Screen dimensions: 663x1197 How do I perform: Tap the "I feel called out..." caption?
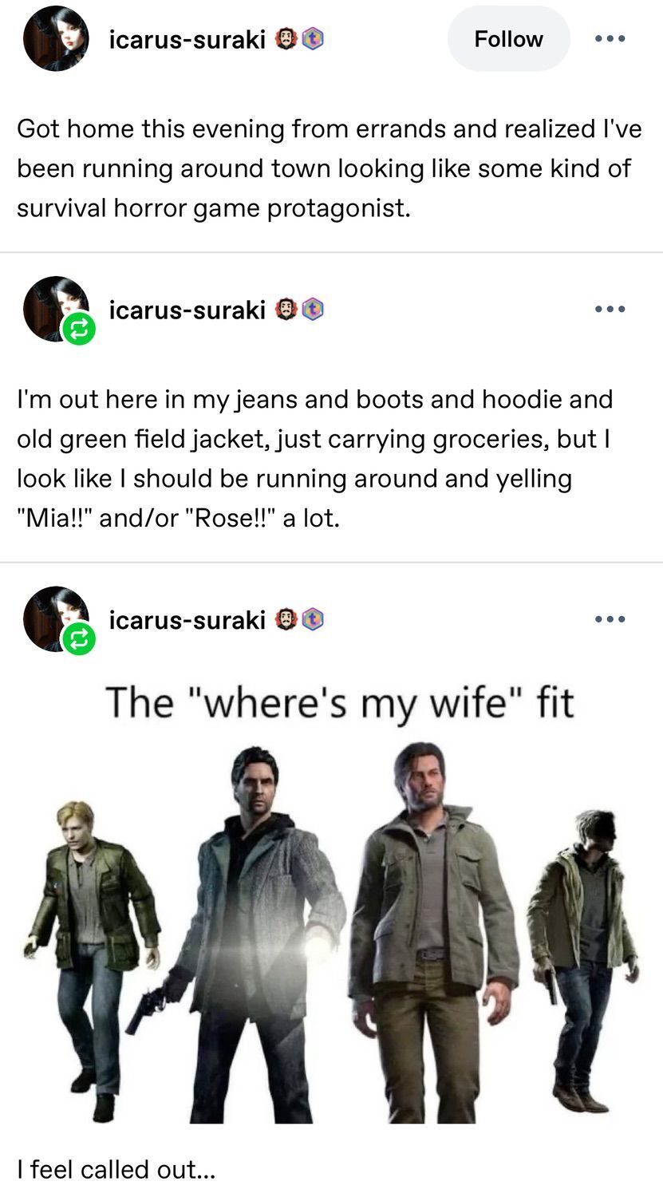point(116,1169)
